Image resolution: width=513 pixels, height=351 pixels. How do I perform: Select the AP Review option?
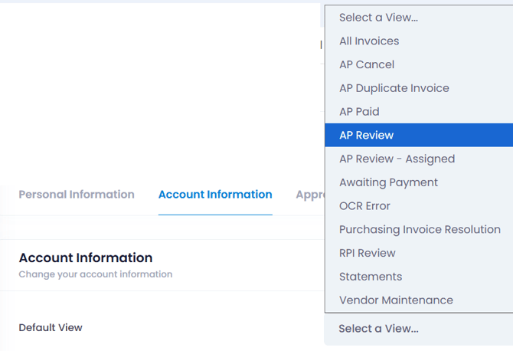point(367,135)
